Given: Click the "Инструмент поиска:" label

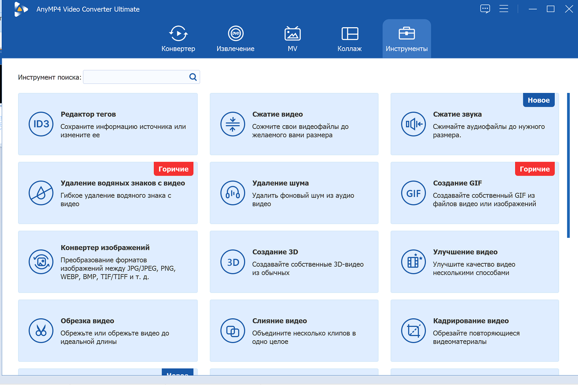Looking at the screenshot, I should 50,77.
